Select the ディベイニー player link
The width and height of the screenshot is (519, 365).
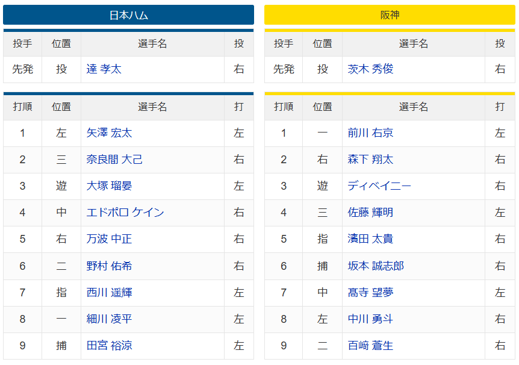[x=379, y=186]
